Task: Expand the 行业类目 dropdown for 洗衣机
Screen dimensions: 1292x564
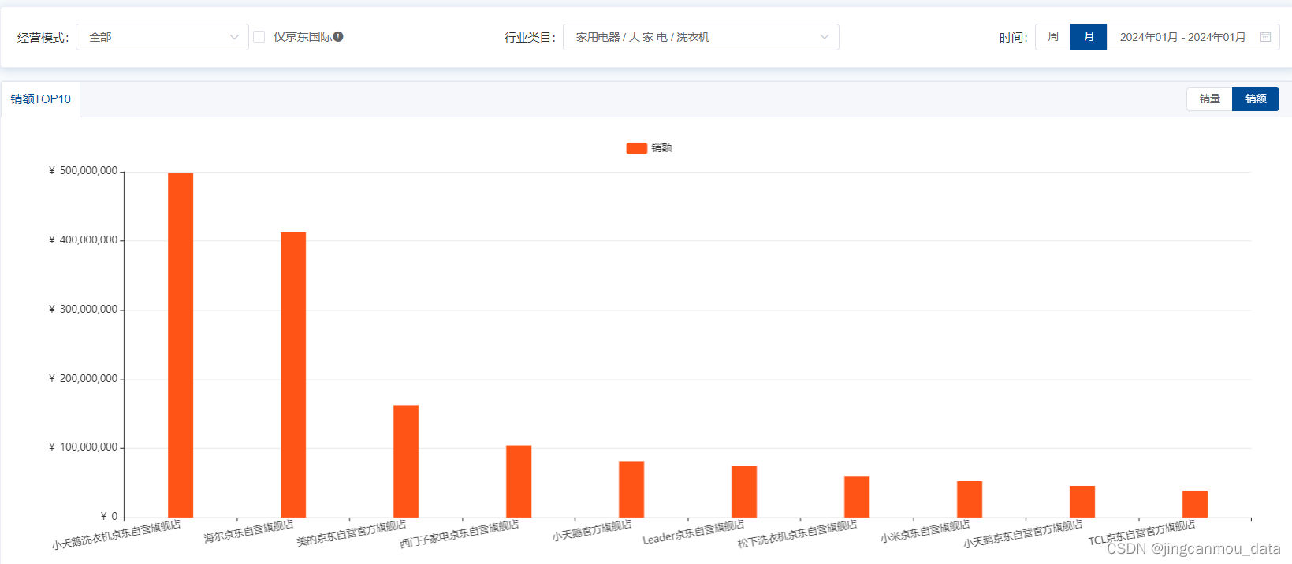Action: [701, 37]
